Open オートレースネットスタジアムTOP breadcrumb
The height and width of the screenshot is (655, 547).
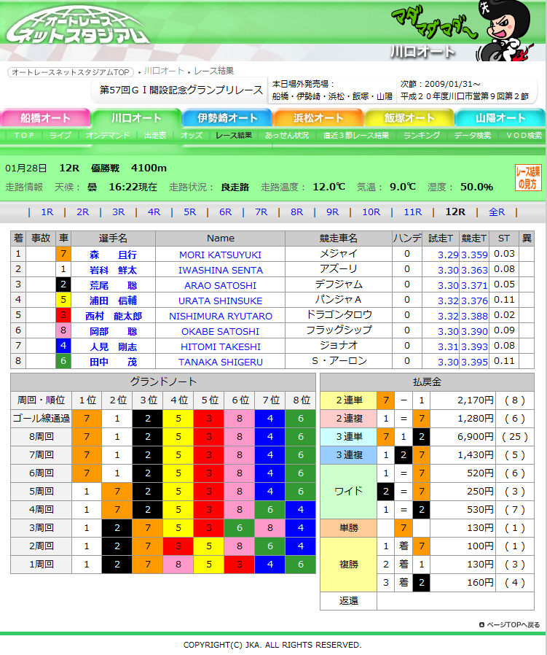click(x=71, y=72)
